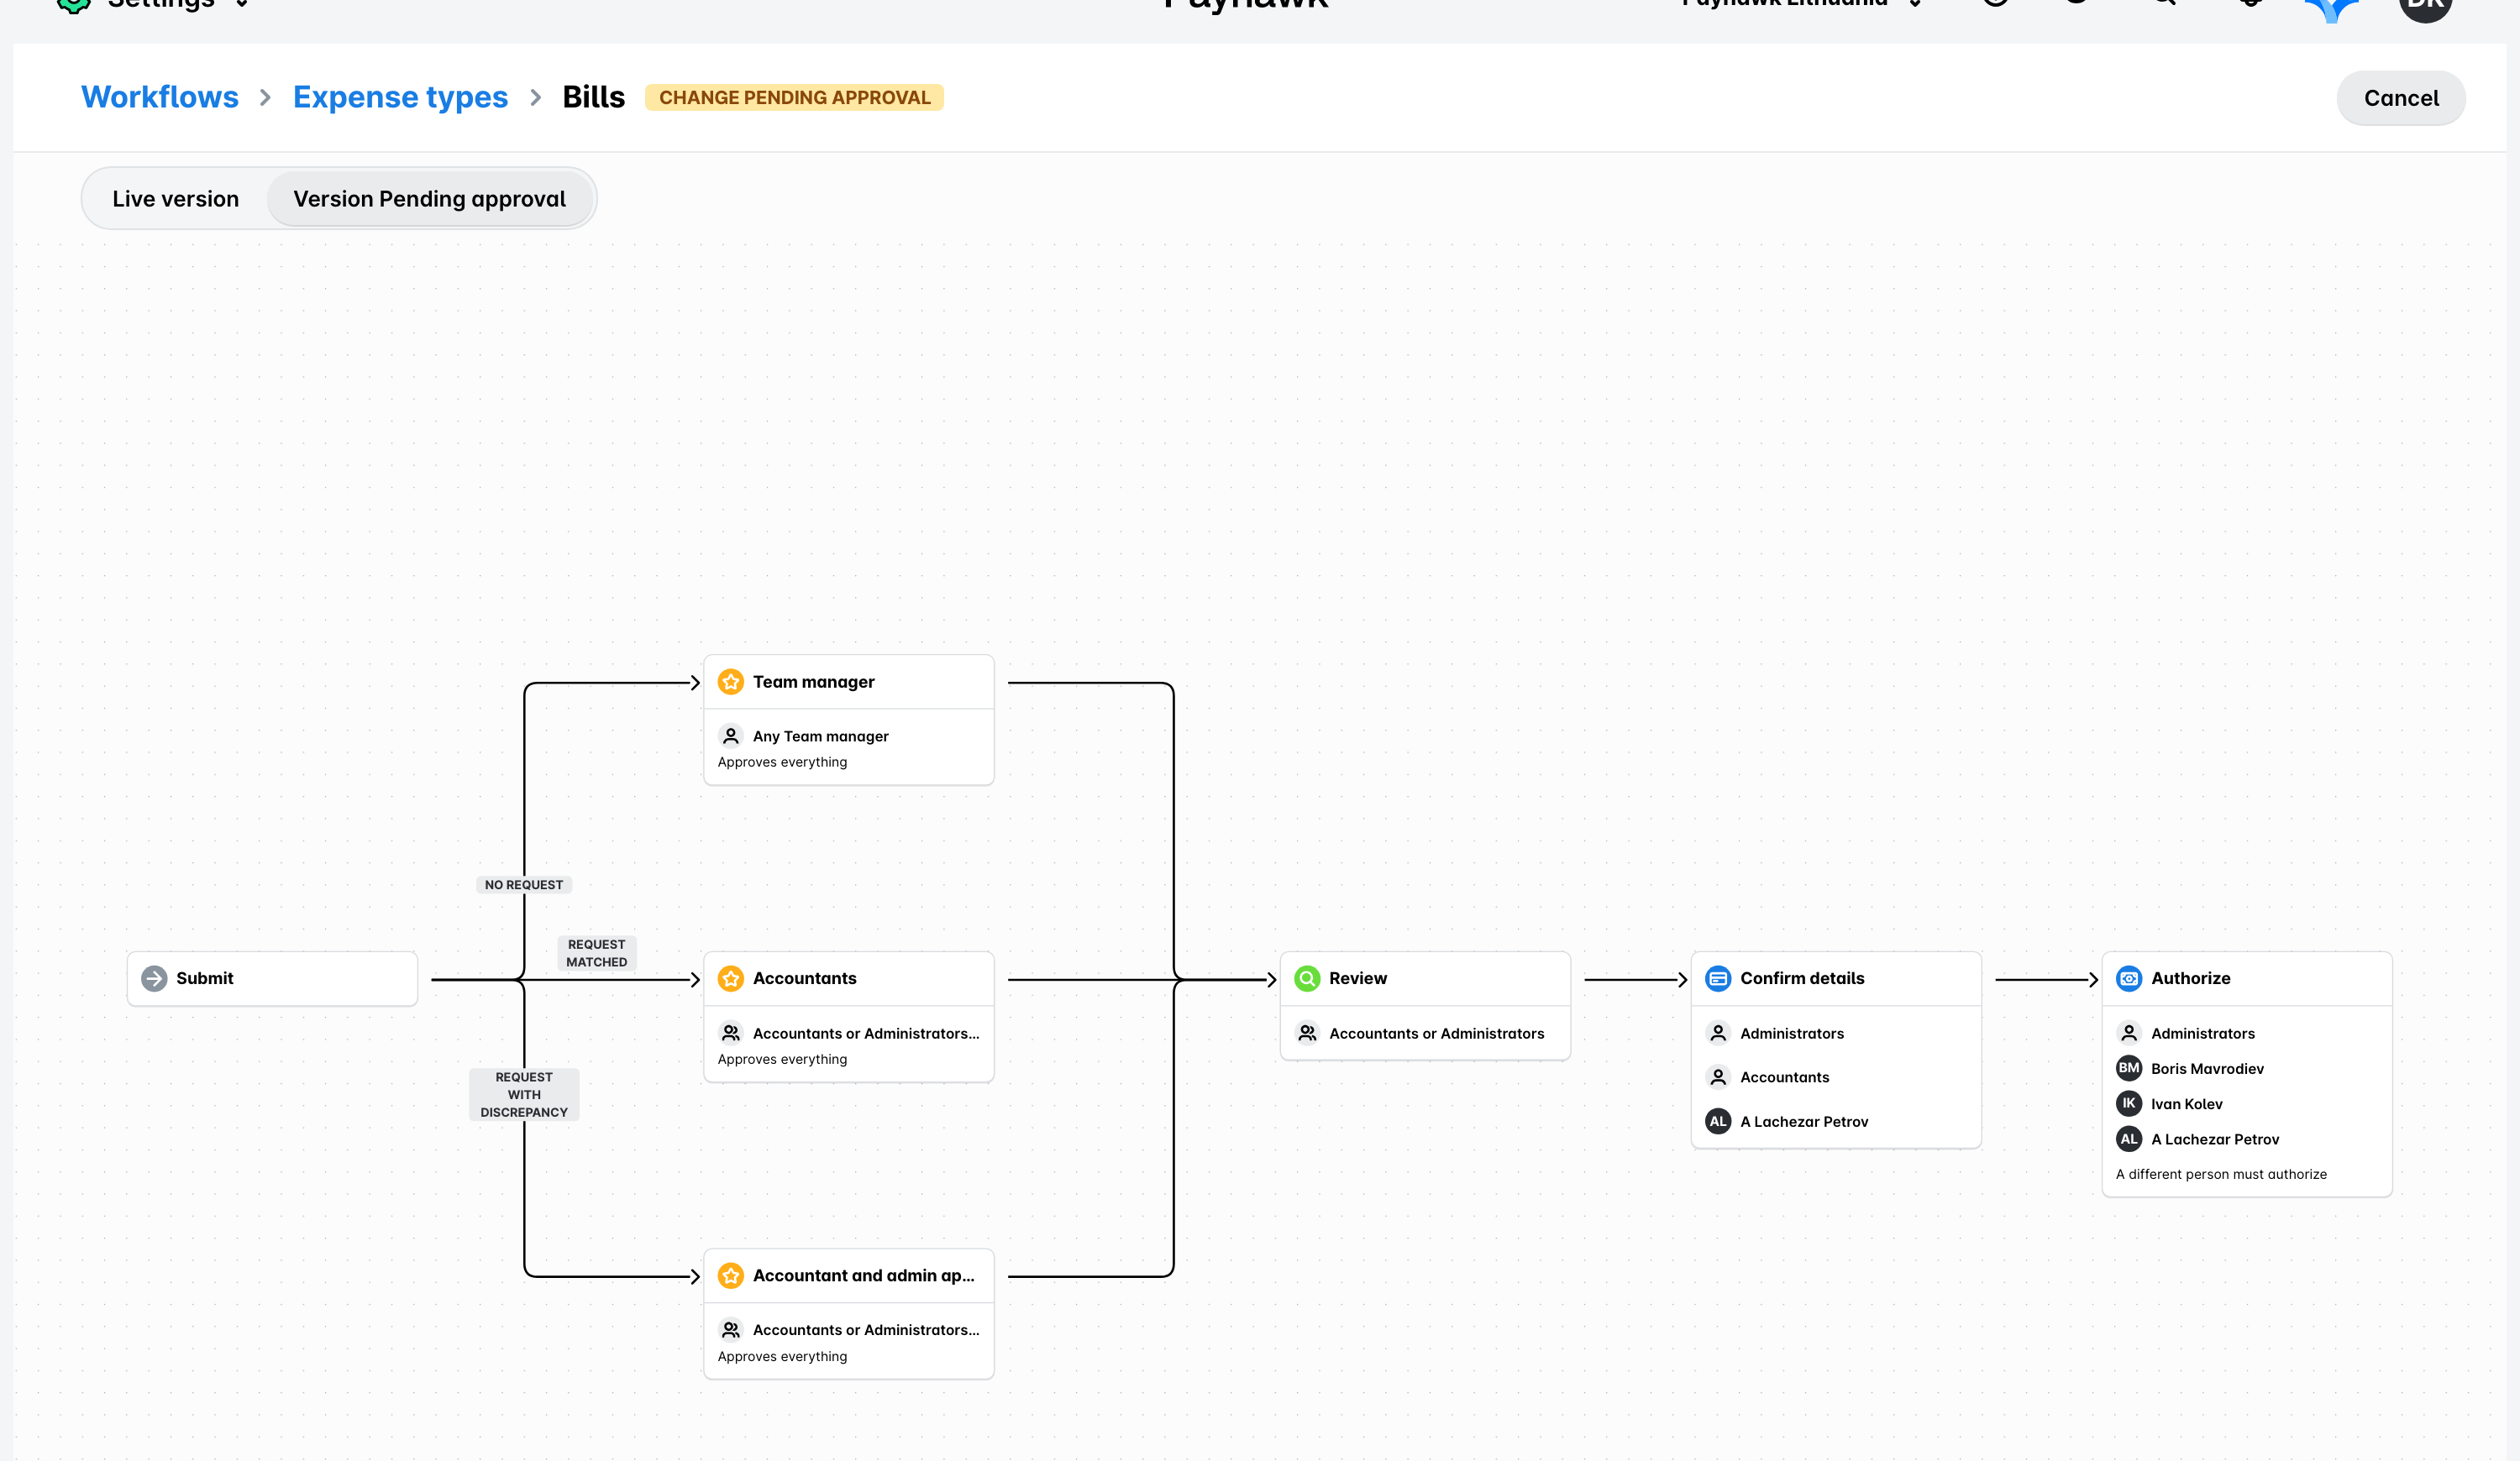Click the AL avatar in the Confirm details card
This screenshot has height=1461, width=2520.
(x=1718, y=1121)
